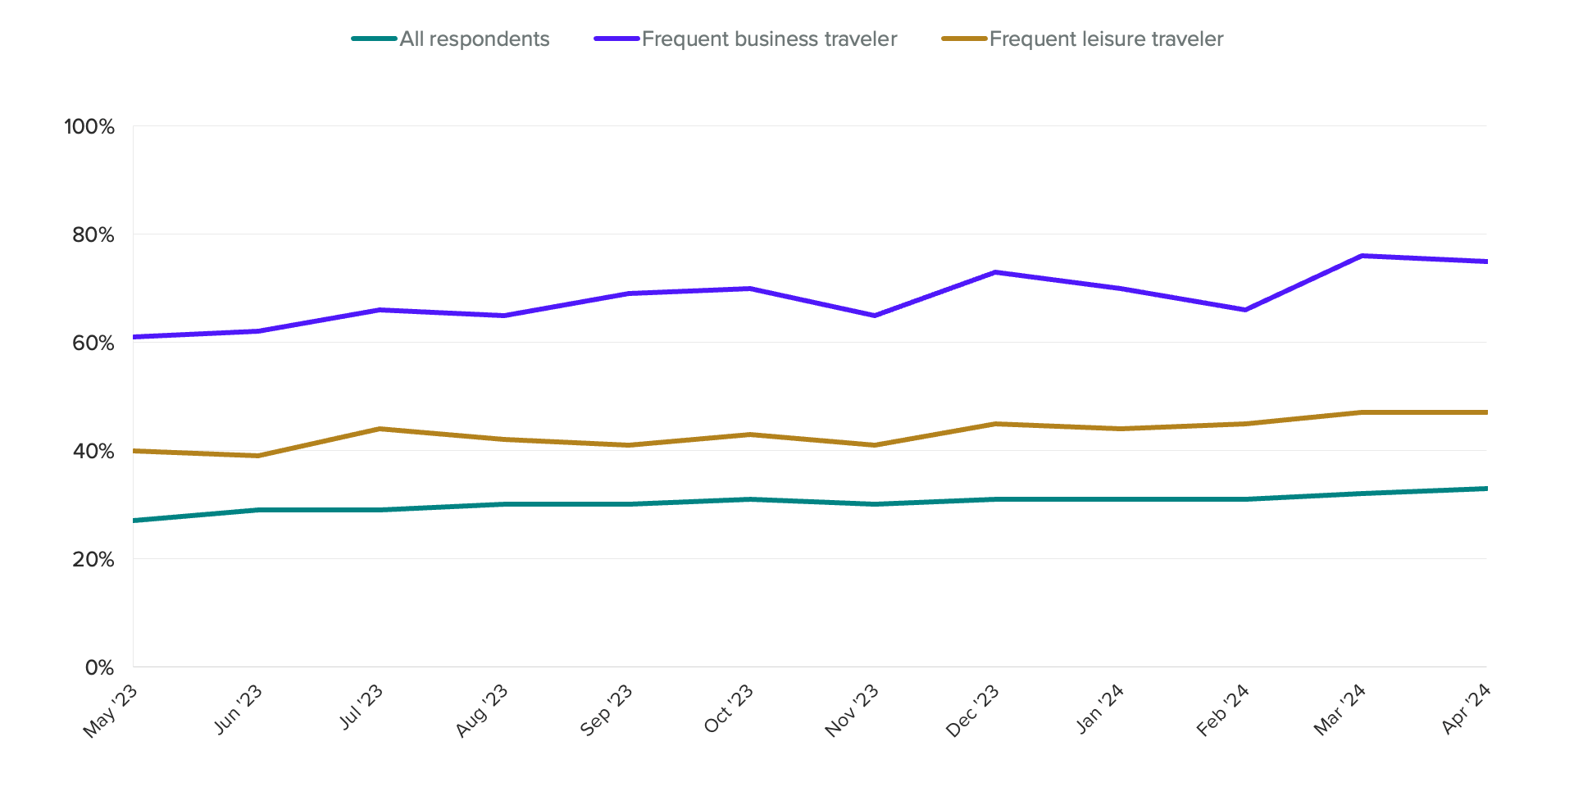Image resolution: width=1574 pixels, height=787 pixels.
Task: Click the gold leisure traveler legend swatch
Action: click(964, 39)
